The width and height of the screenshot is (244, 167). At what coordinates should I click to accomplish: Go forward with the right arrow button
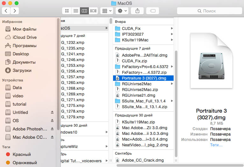(x=15, y=11)
